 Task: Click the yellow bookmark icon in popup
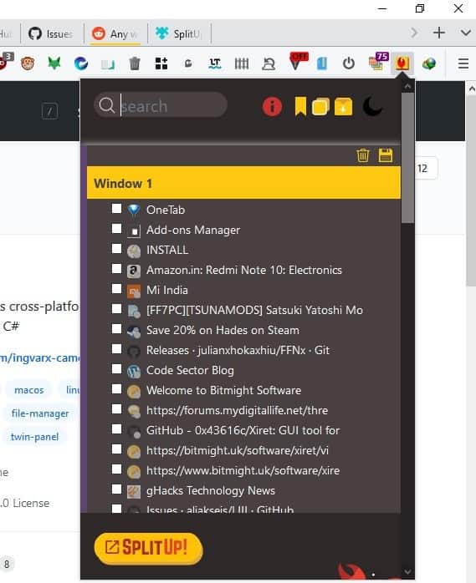coord(300,107)
